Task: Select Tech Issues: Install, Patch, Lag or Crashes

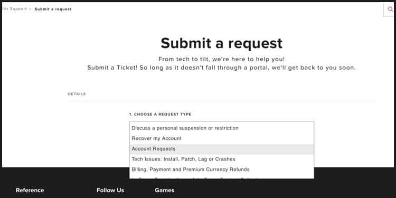Action: coord(222,159)
